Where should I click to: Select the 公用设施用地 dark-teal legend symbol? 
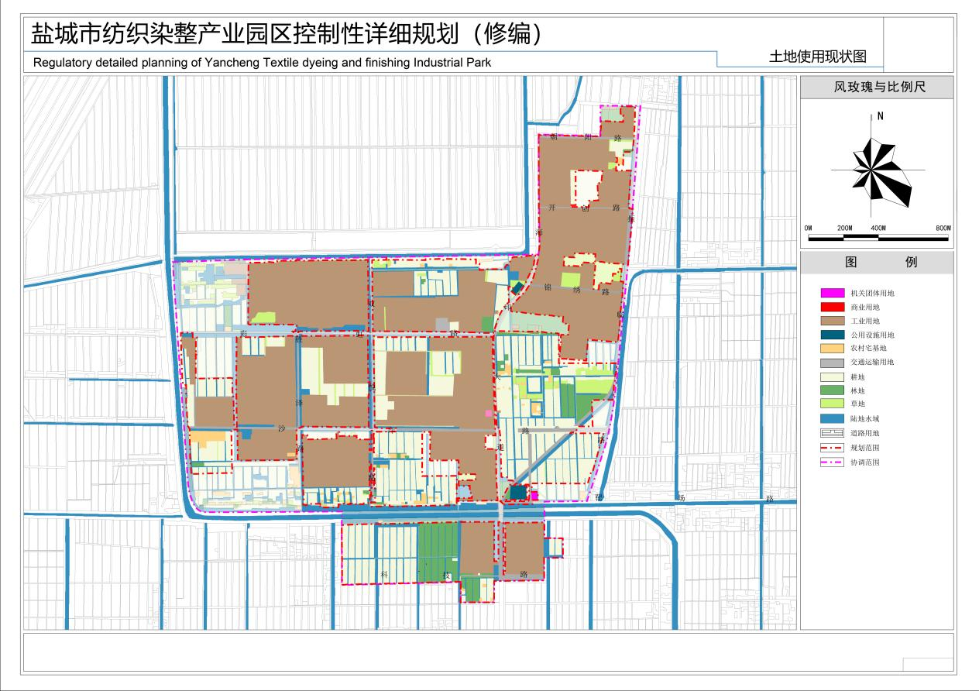(831, 334)
